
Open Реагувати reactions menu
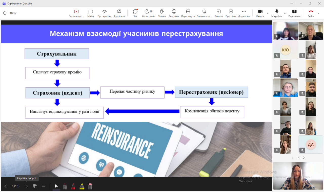coord(174,13)
